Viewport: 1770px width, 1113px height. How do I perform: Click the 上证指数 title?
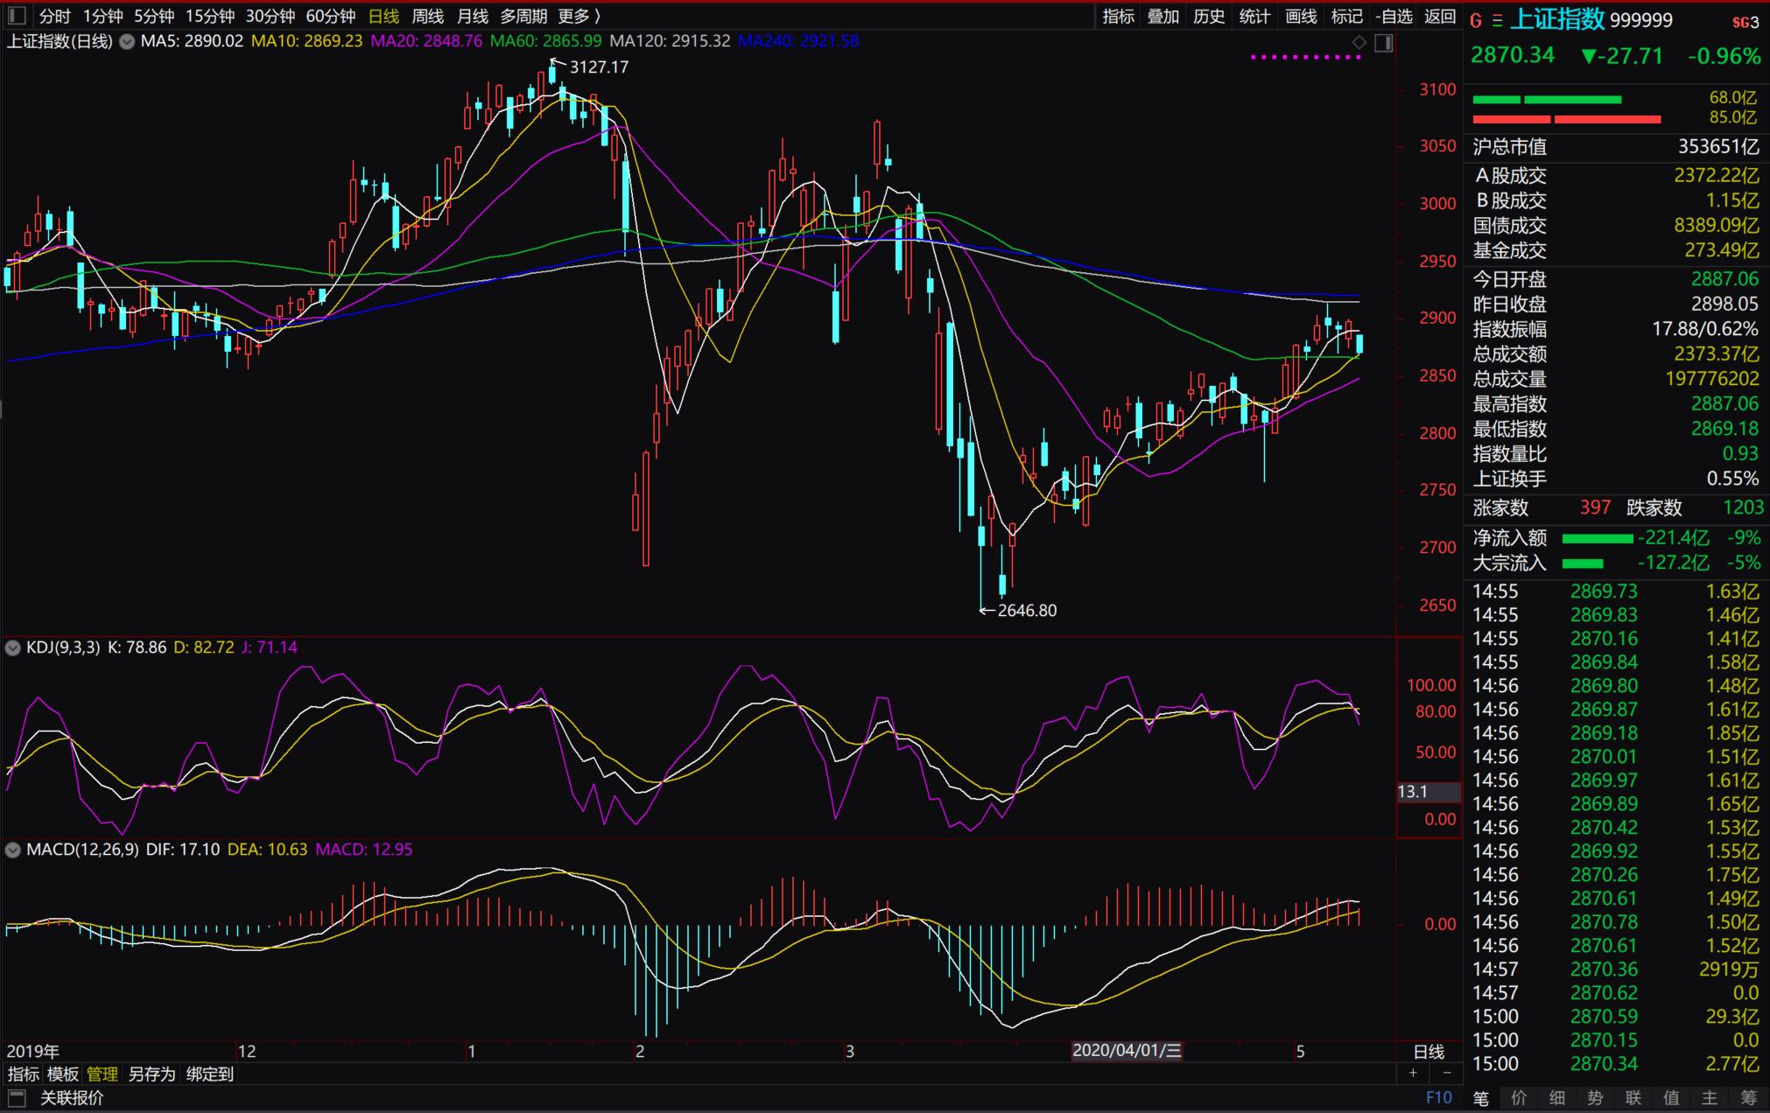click(x=1557, y=19)
